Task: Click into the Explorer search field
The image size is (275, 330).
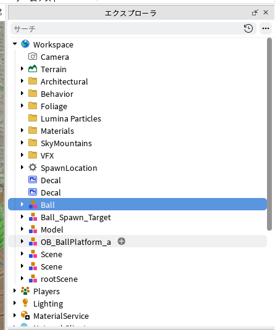Action: click(x=127, y=28)
